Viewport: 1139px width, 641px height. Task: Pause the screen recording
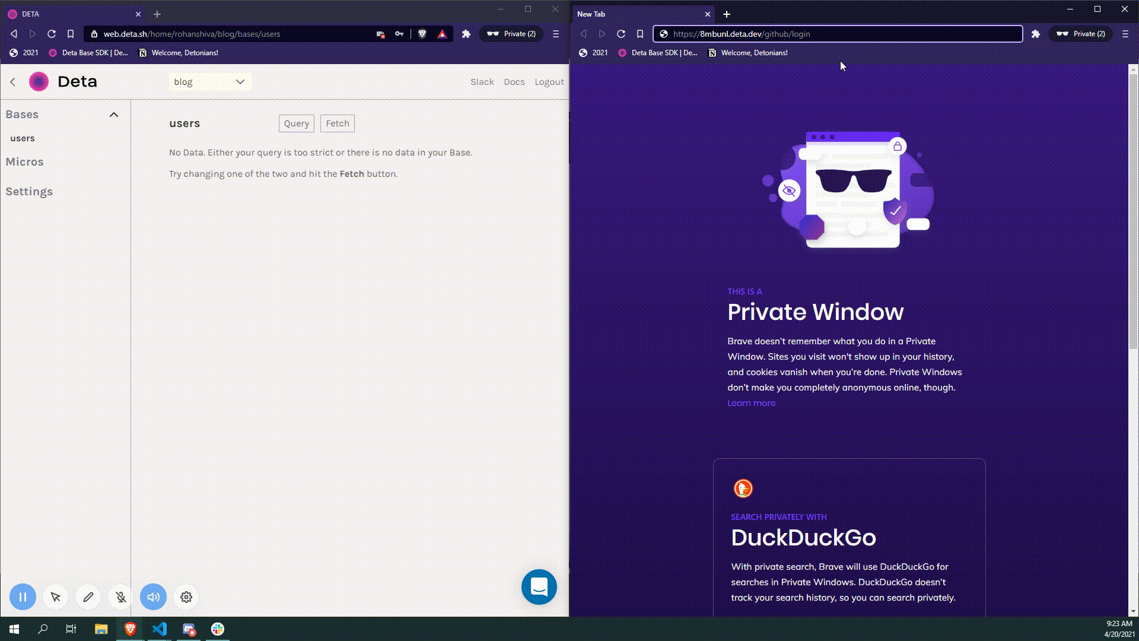click(x=23, y=597)
